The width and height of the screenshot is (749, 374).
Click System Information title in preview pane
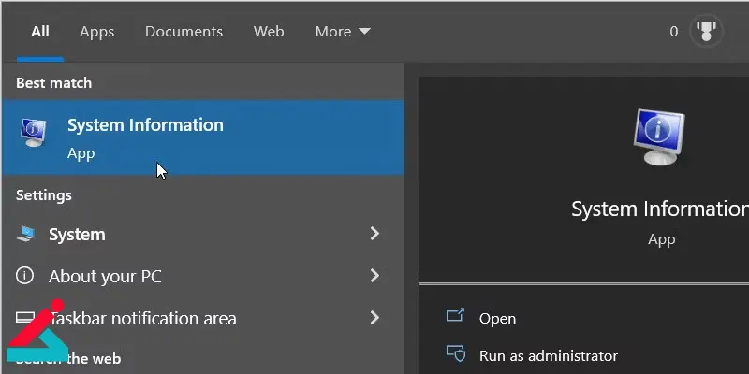pyautogui.click(x=660, y=209)
